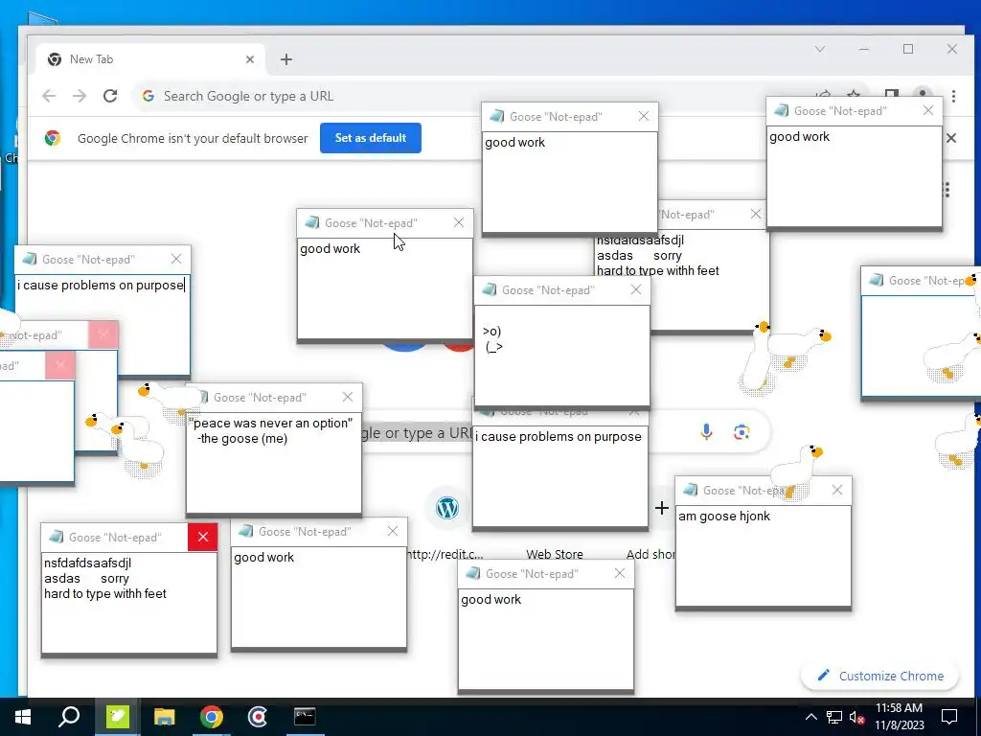Open a new tab with the plus button
Image resolution: width=981 pixels, height=736 pixels.
(x=285, y=59)
